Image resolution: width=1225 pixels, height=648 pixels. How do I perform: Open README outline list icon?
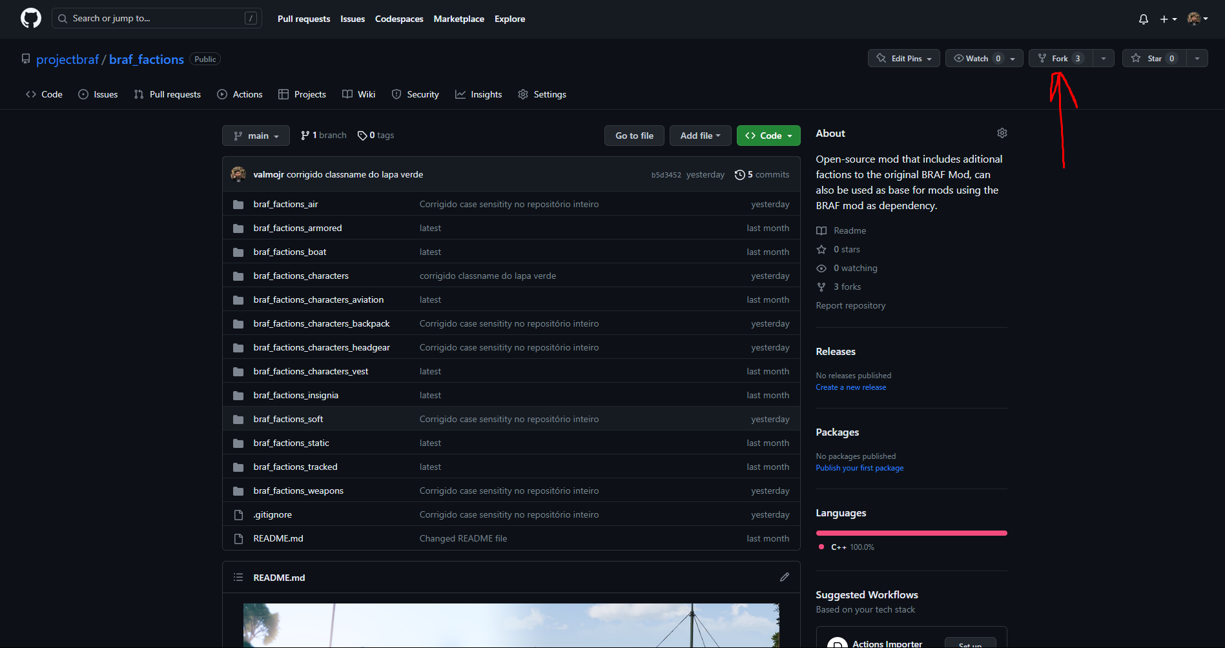(238, 577)
